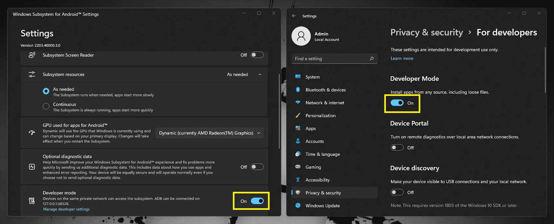Open Accessibility settings category
This screenshot has height=224, width=554.
point(334,180)
